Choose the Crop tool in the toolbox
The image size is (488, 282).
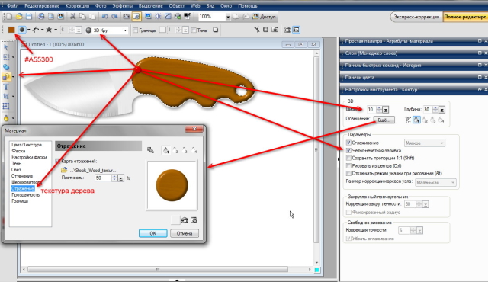tap(6, 97)
